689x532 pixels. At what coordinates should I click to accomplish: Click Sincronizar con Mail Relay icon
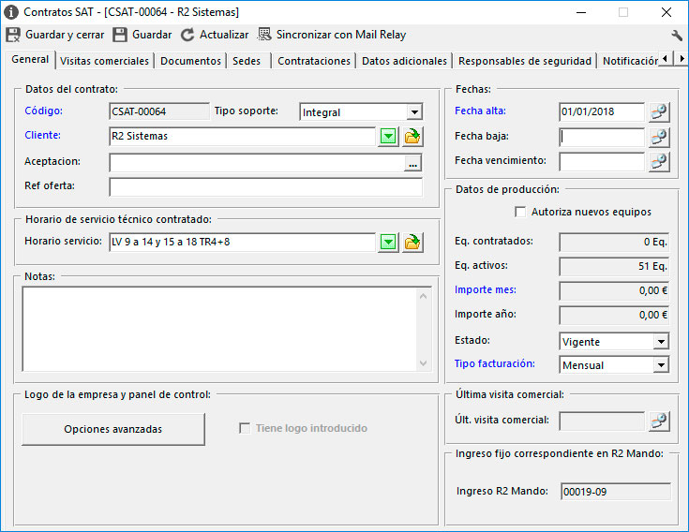(264, 35)
